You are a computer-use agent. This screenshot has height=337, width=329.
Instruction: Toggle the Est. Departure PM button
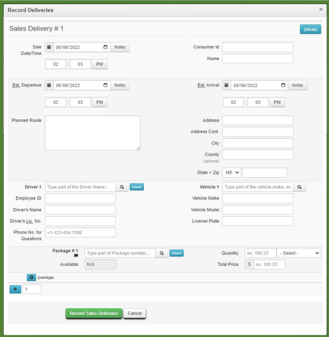[x=100, y=102]
